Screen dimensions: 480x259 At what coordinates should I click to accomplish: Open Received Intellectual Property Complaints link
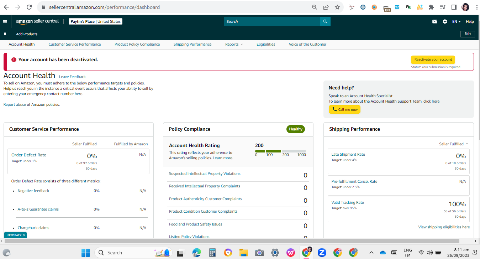205,186
